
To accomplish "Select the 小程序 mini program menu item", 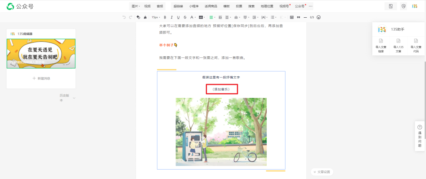I will point(194,6).
